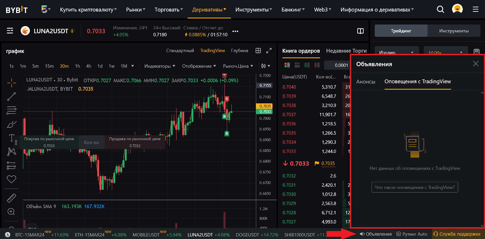Click Продажа по рыночной цене button

coord(135,142)
